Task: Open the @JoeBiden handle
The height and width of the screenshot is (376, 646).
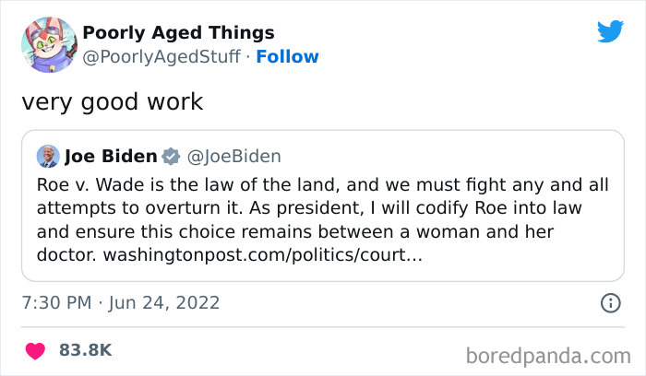Action: 235,156
